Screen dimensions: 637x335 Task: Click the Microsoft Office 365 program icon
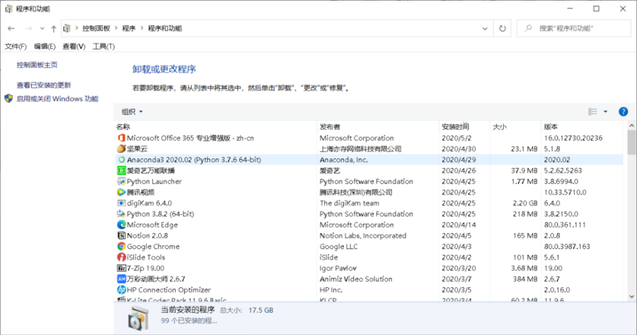[x=121, y=138]
